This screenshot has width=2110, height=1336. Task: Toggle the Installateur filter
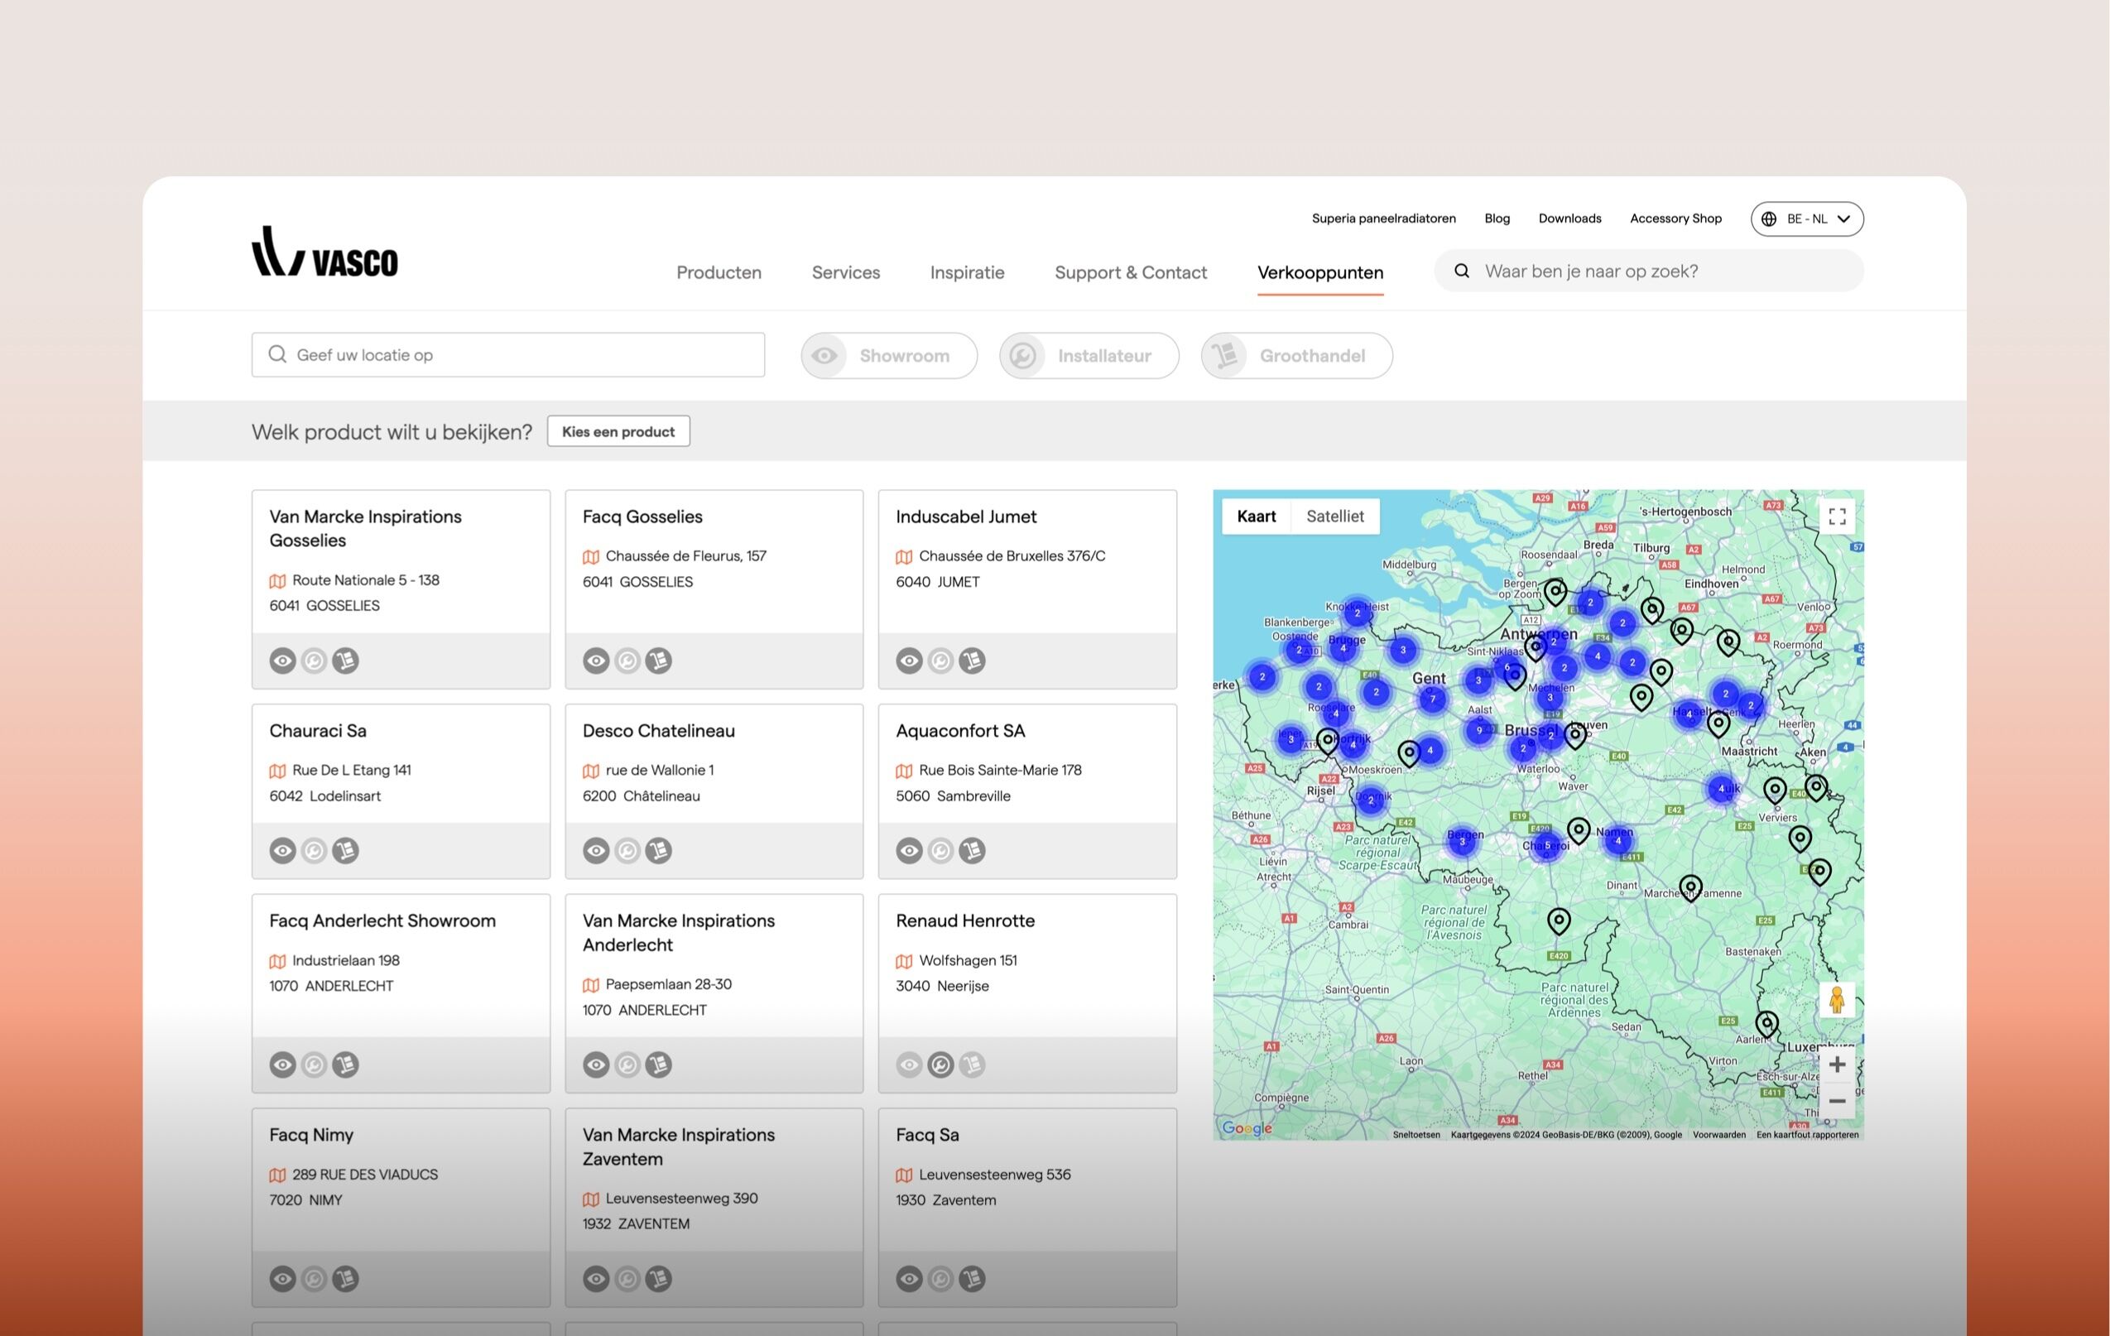pos(1089,356)
